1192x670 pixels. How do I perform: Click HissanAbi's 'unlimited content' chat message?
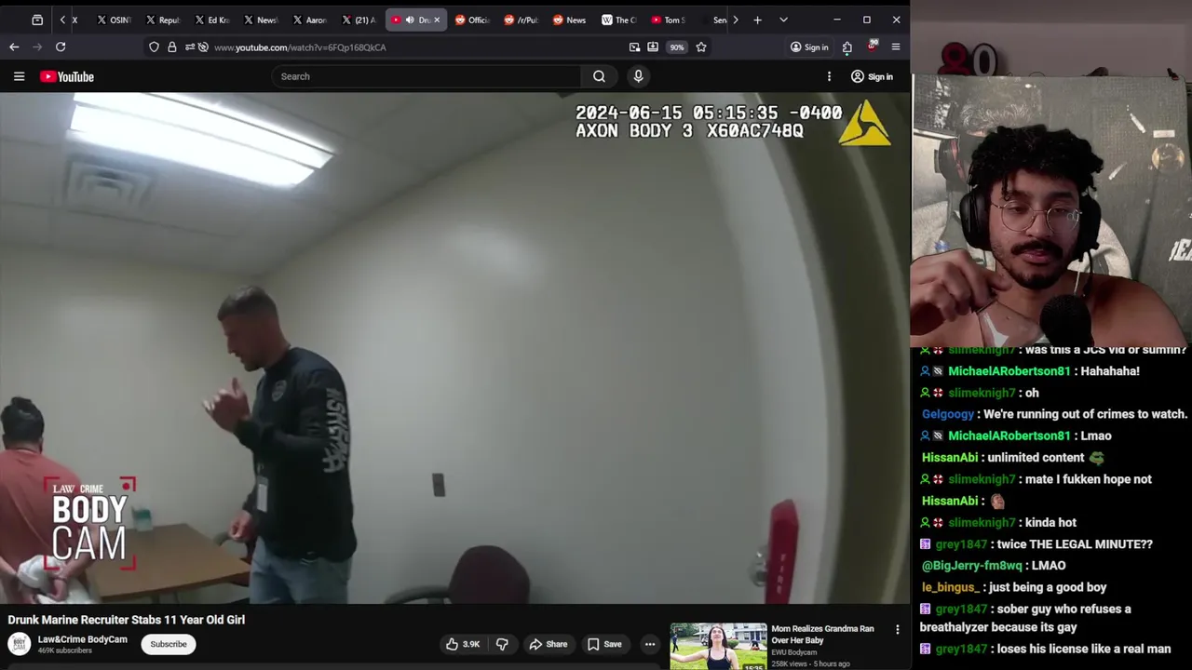(x=1013, y=458)
